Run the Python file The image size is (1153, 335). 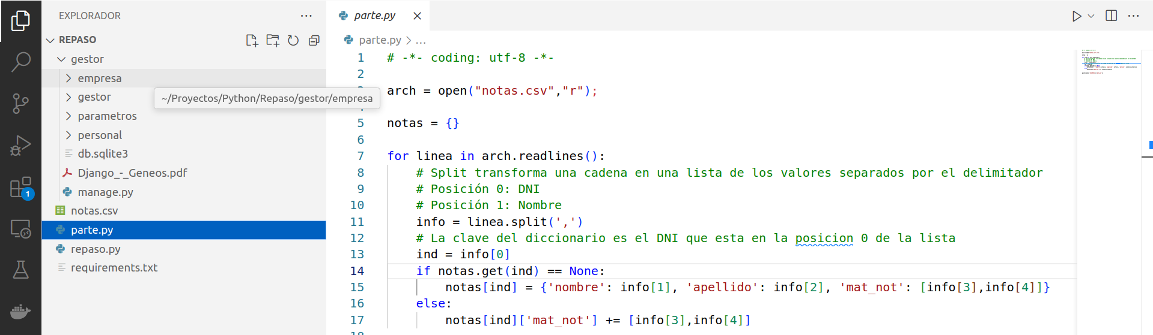point(1076,16)
